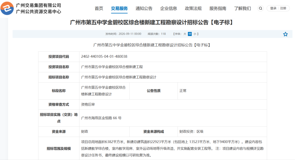Click the company name 广州交易集团有限公司
The image size is (295, 160).
click(39, 5)
